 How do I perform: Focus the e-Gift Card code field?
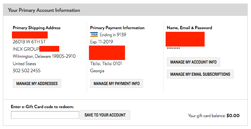click(x=45, y=115)
